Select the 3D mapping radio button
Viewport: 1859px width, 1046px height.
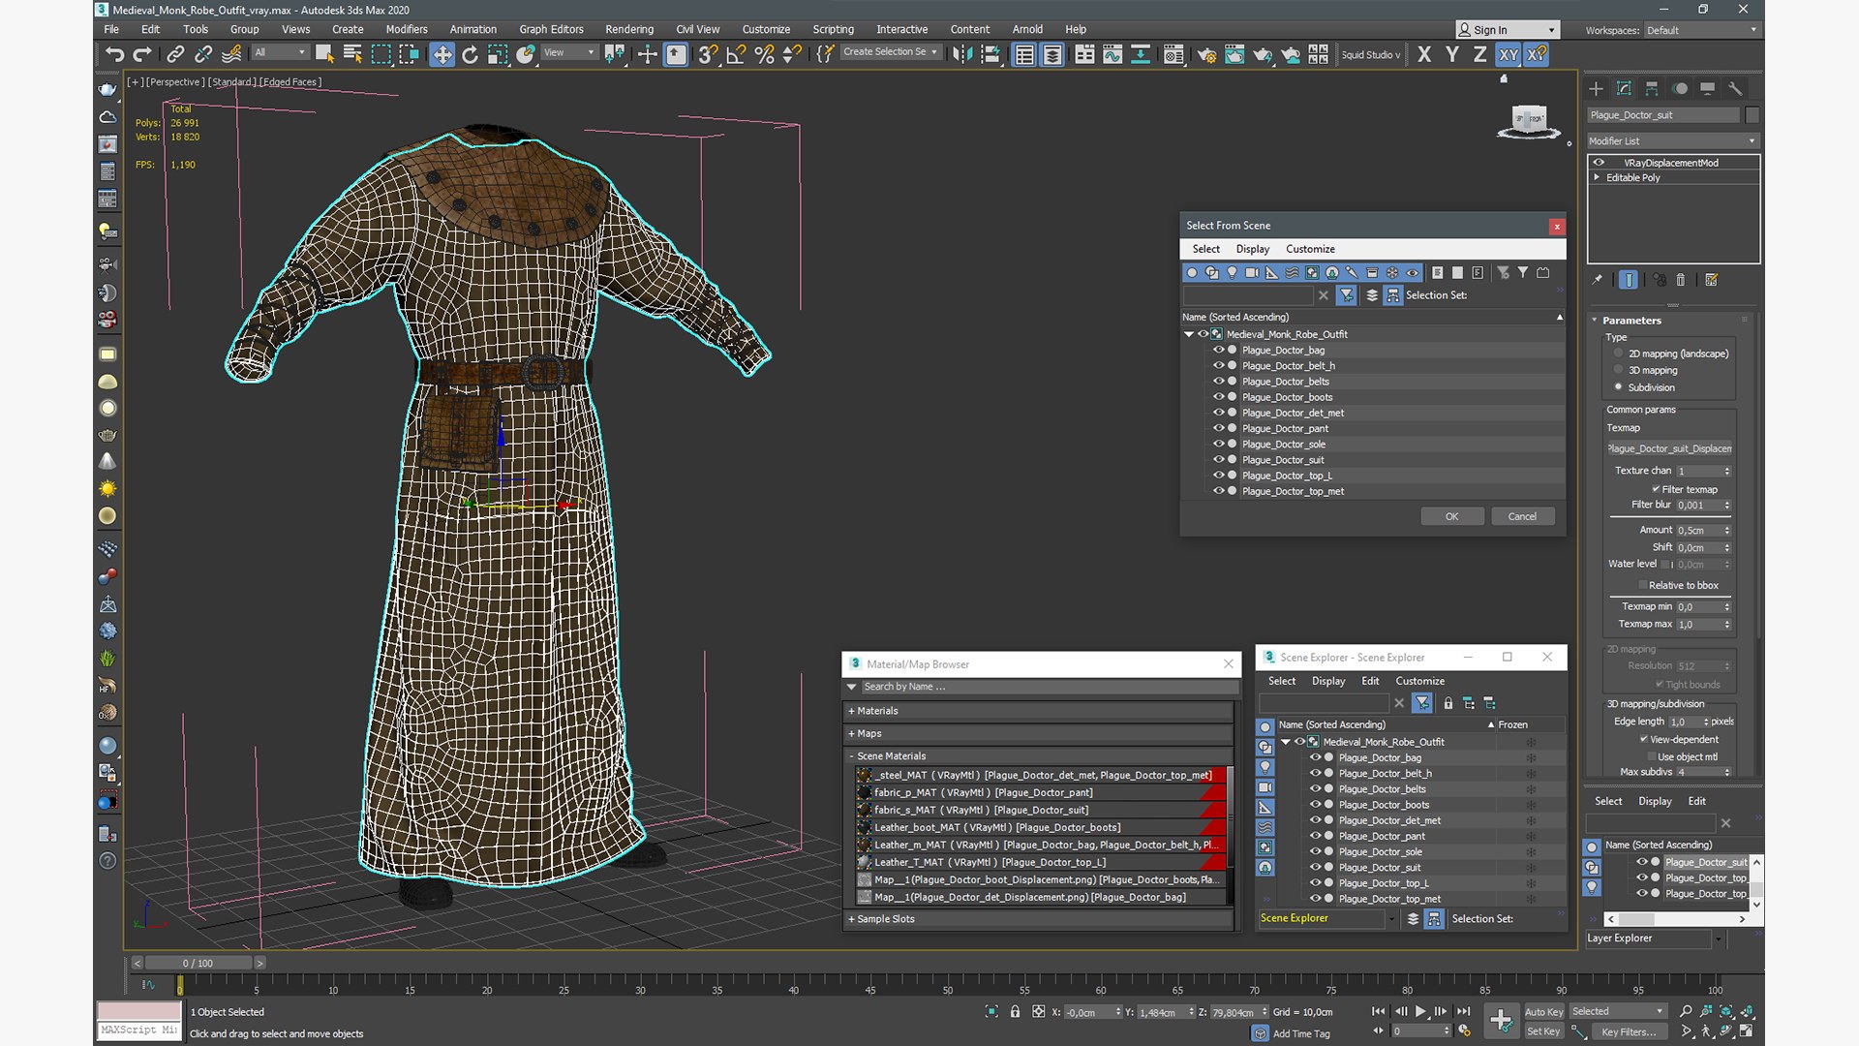(1618, 370)
